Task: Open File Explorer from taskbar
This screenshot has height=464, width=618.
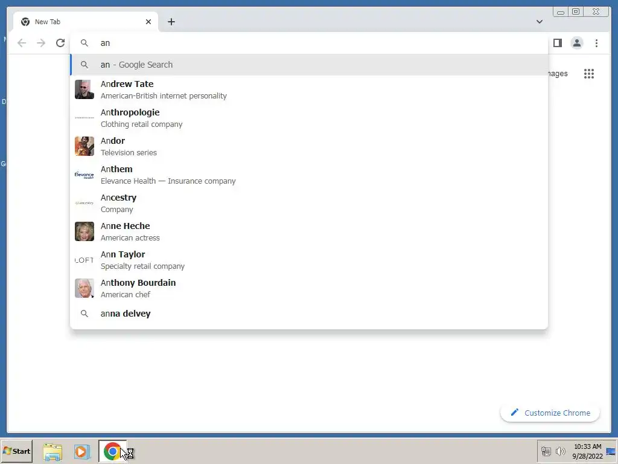Action: (x=53, y=451)
